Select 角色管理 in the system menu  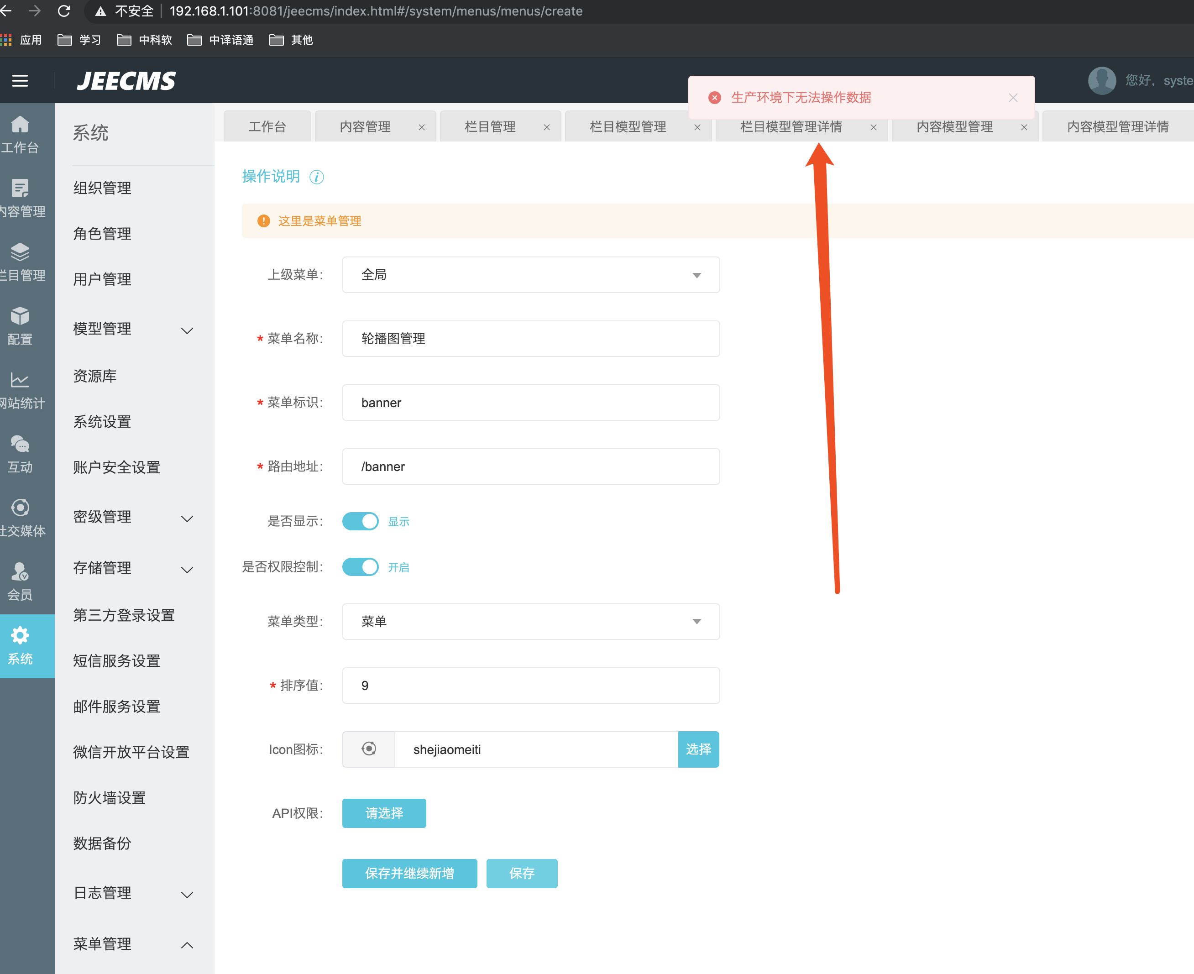102,233
